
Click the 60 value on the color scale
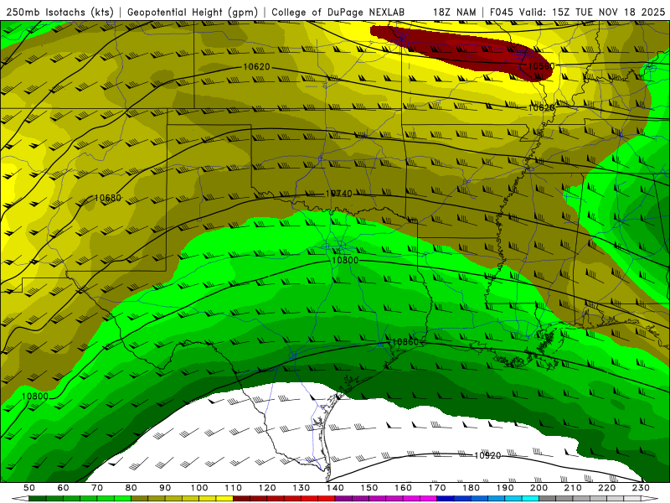[x=64, y=488]
